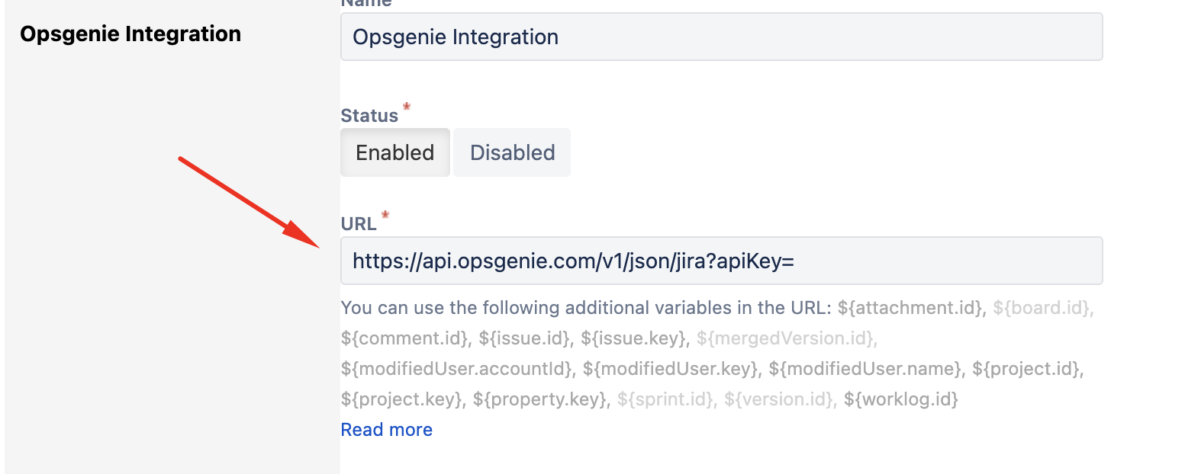Click the ${modifiedUser.key} variable
1201x474 pixels.
(x=672, y=369)
